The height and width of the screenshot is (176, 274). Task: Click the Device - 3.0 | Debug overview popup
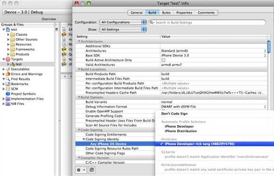coord(37,12)
